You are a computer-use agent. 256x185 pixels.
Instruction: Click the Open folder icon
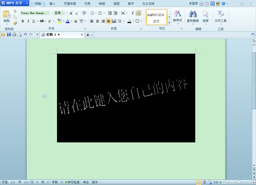(3, 35)
